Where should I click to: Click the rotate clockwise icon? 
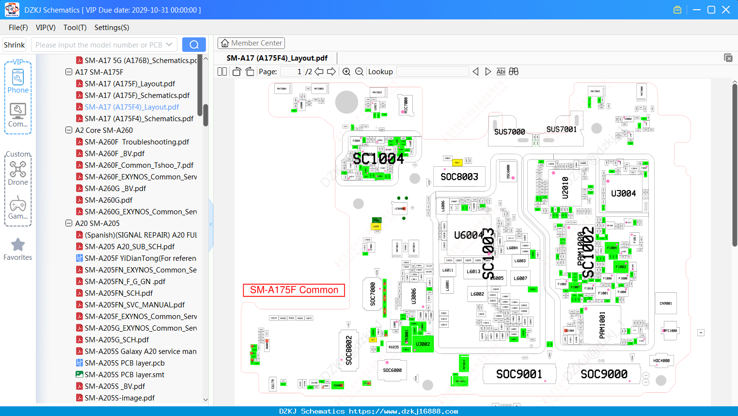point(250,72)
